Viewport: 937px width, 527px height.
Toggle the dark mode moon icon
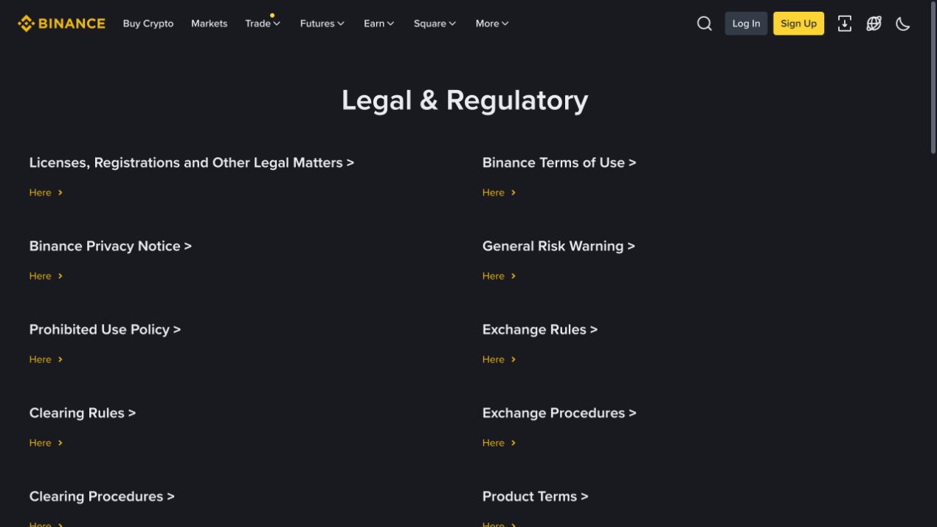click(903, 24)
